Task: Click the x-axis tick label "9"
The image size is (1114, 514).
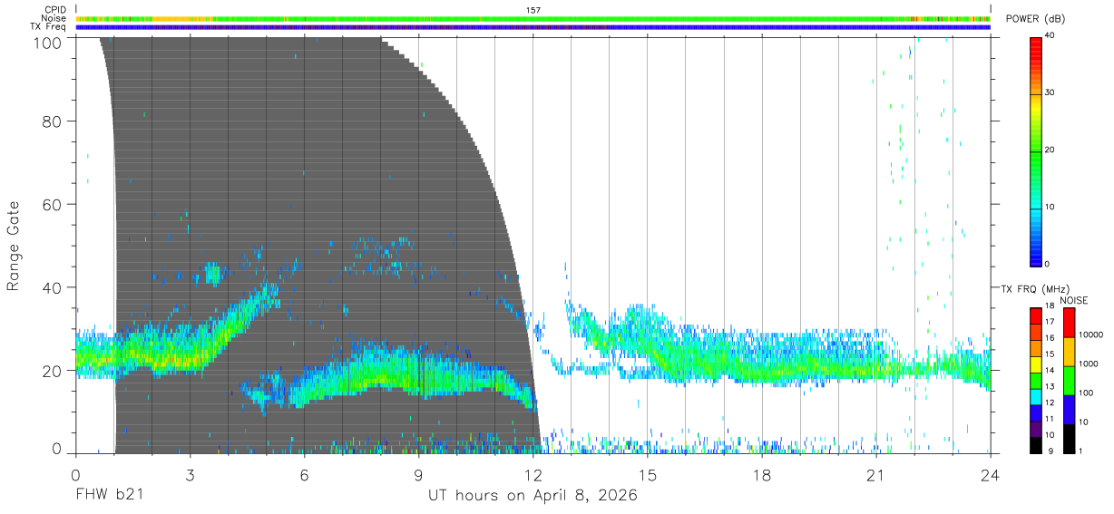Action: point(418,473)
